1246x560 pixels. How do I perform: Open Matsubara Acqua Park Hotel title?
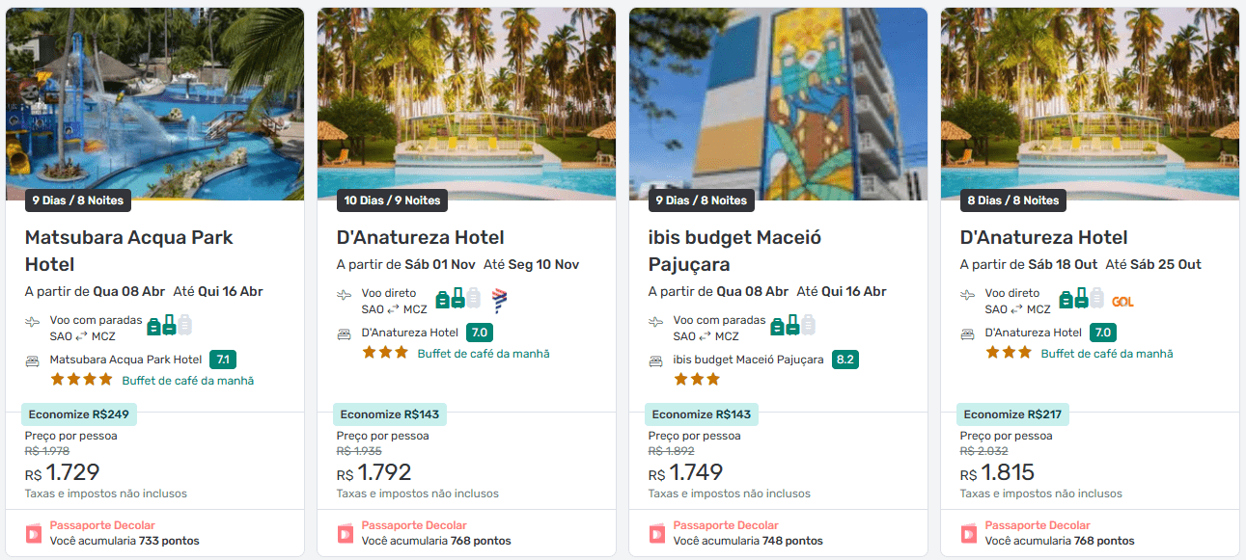coord(128,251)
